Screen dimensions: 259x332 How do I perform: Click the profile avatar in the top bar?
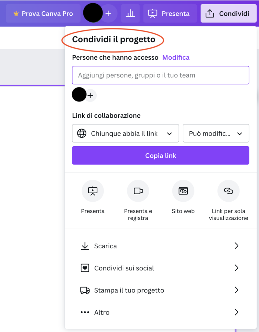(93, 13)
